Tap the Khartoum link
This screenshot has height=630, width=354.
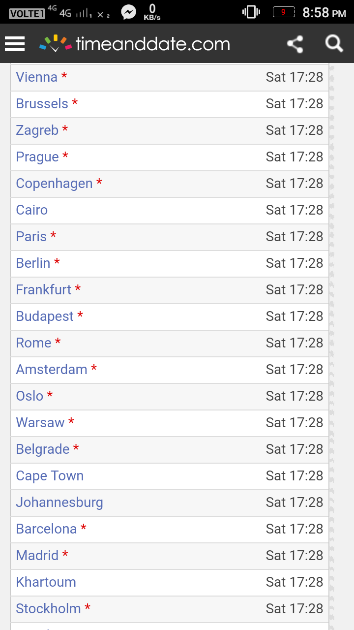tap(46, 582)
